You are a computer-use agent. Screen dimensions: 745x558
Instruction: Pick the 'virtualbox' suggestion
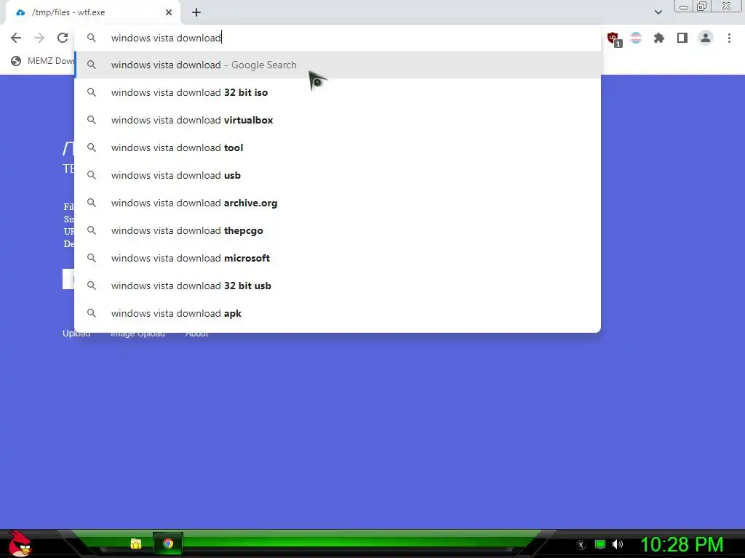[338, 120]
